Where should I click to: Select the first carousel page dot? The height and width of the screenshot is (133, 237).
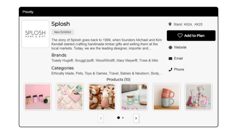[x=119, y=118]
